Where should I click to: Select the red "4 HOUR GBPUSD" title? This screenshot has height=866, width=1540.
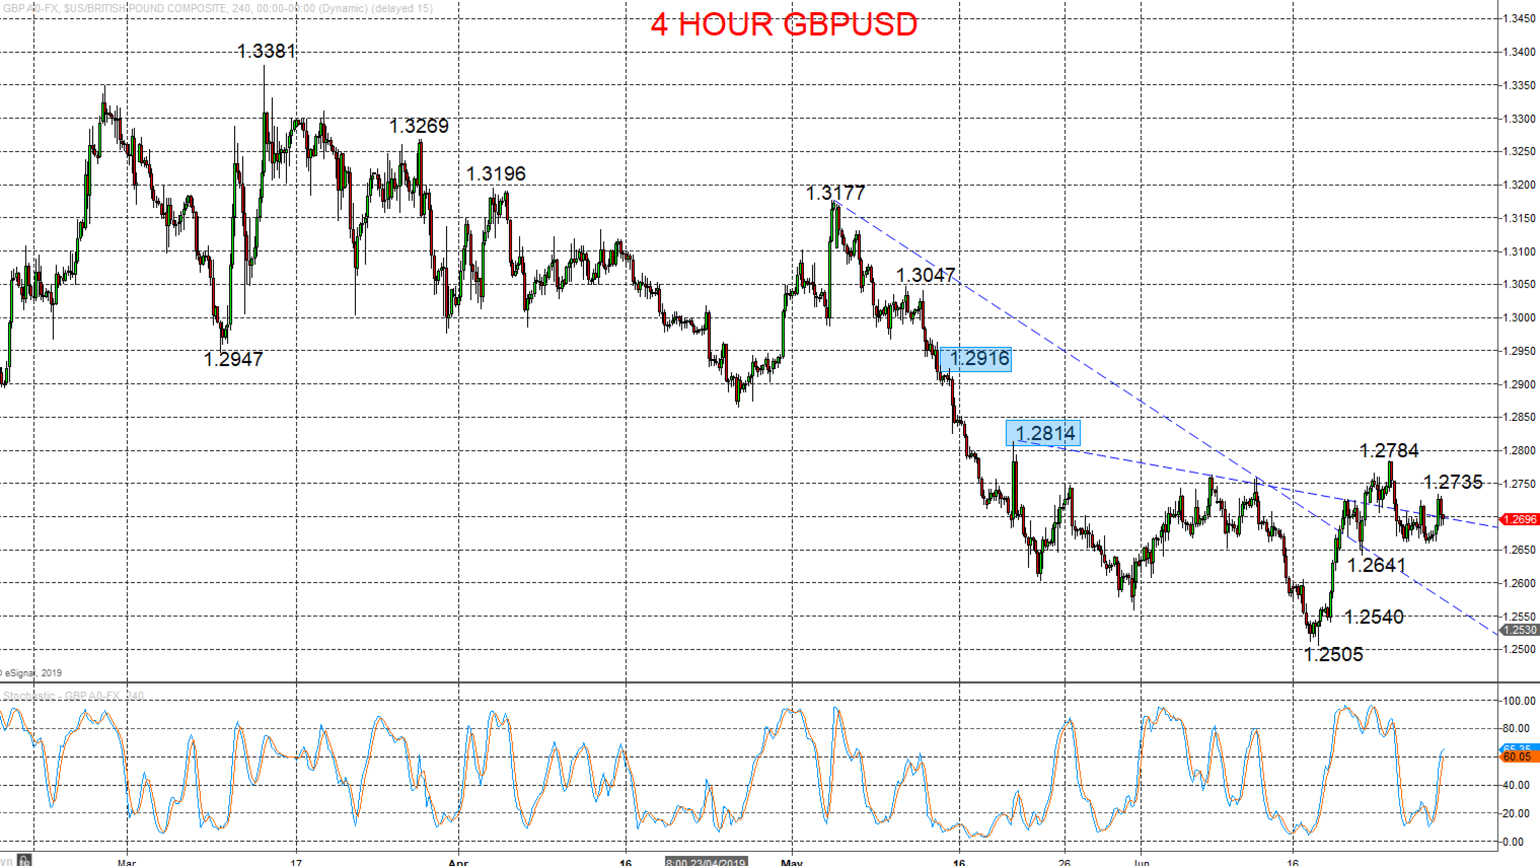click(784, 24)
